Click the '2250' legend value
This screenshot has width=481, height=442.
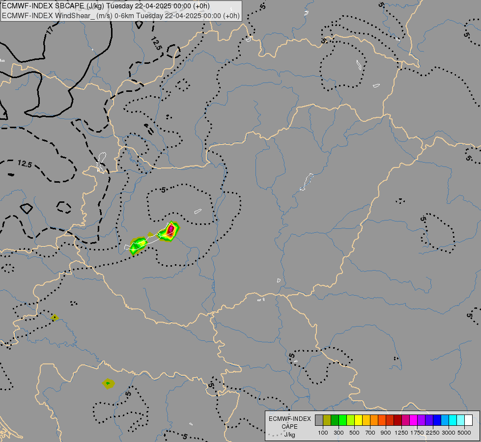[433, 433]
